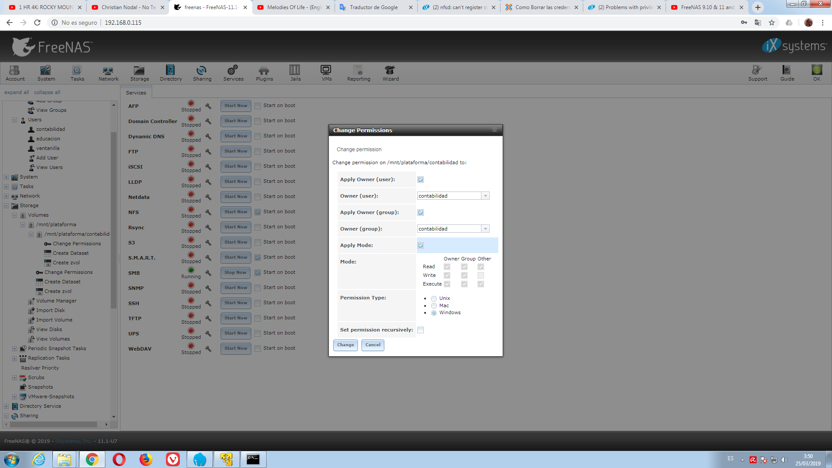This screenshot has height=468, width=832.
Task: Open Firefox from the Windows taskbar
Action: [146, 459]
